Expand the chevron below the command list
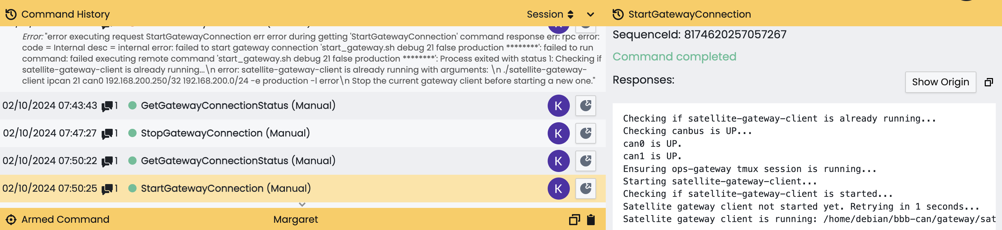Screen dimensions: 1002x230 click(302, 204)
